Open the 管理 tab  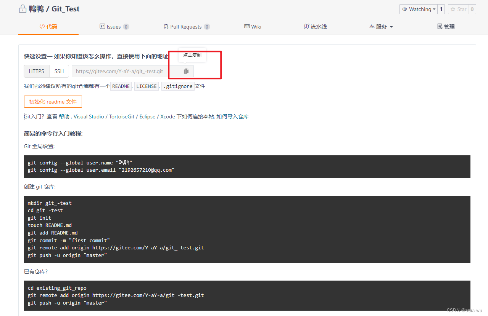446,27
